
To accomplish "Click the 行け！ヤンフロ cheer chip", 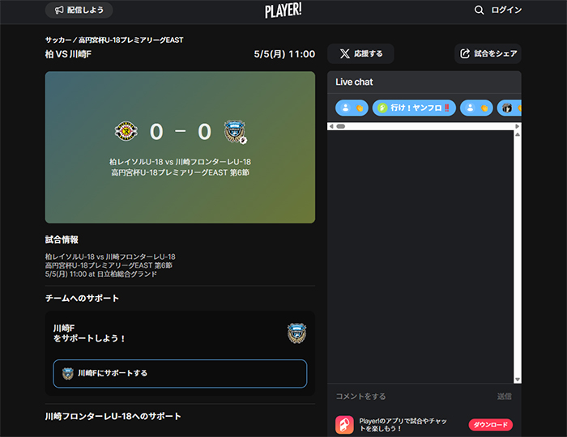I will [x=414, y=108].
